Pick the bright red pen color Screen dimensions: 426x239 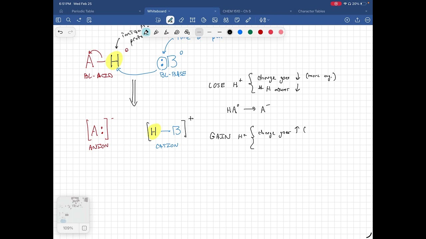(x=271, y=32)
